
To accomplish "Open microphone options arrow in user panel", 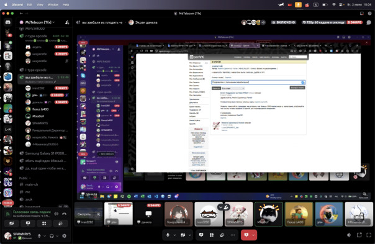I will 45,236.
